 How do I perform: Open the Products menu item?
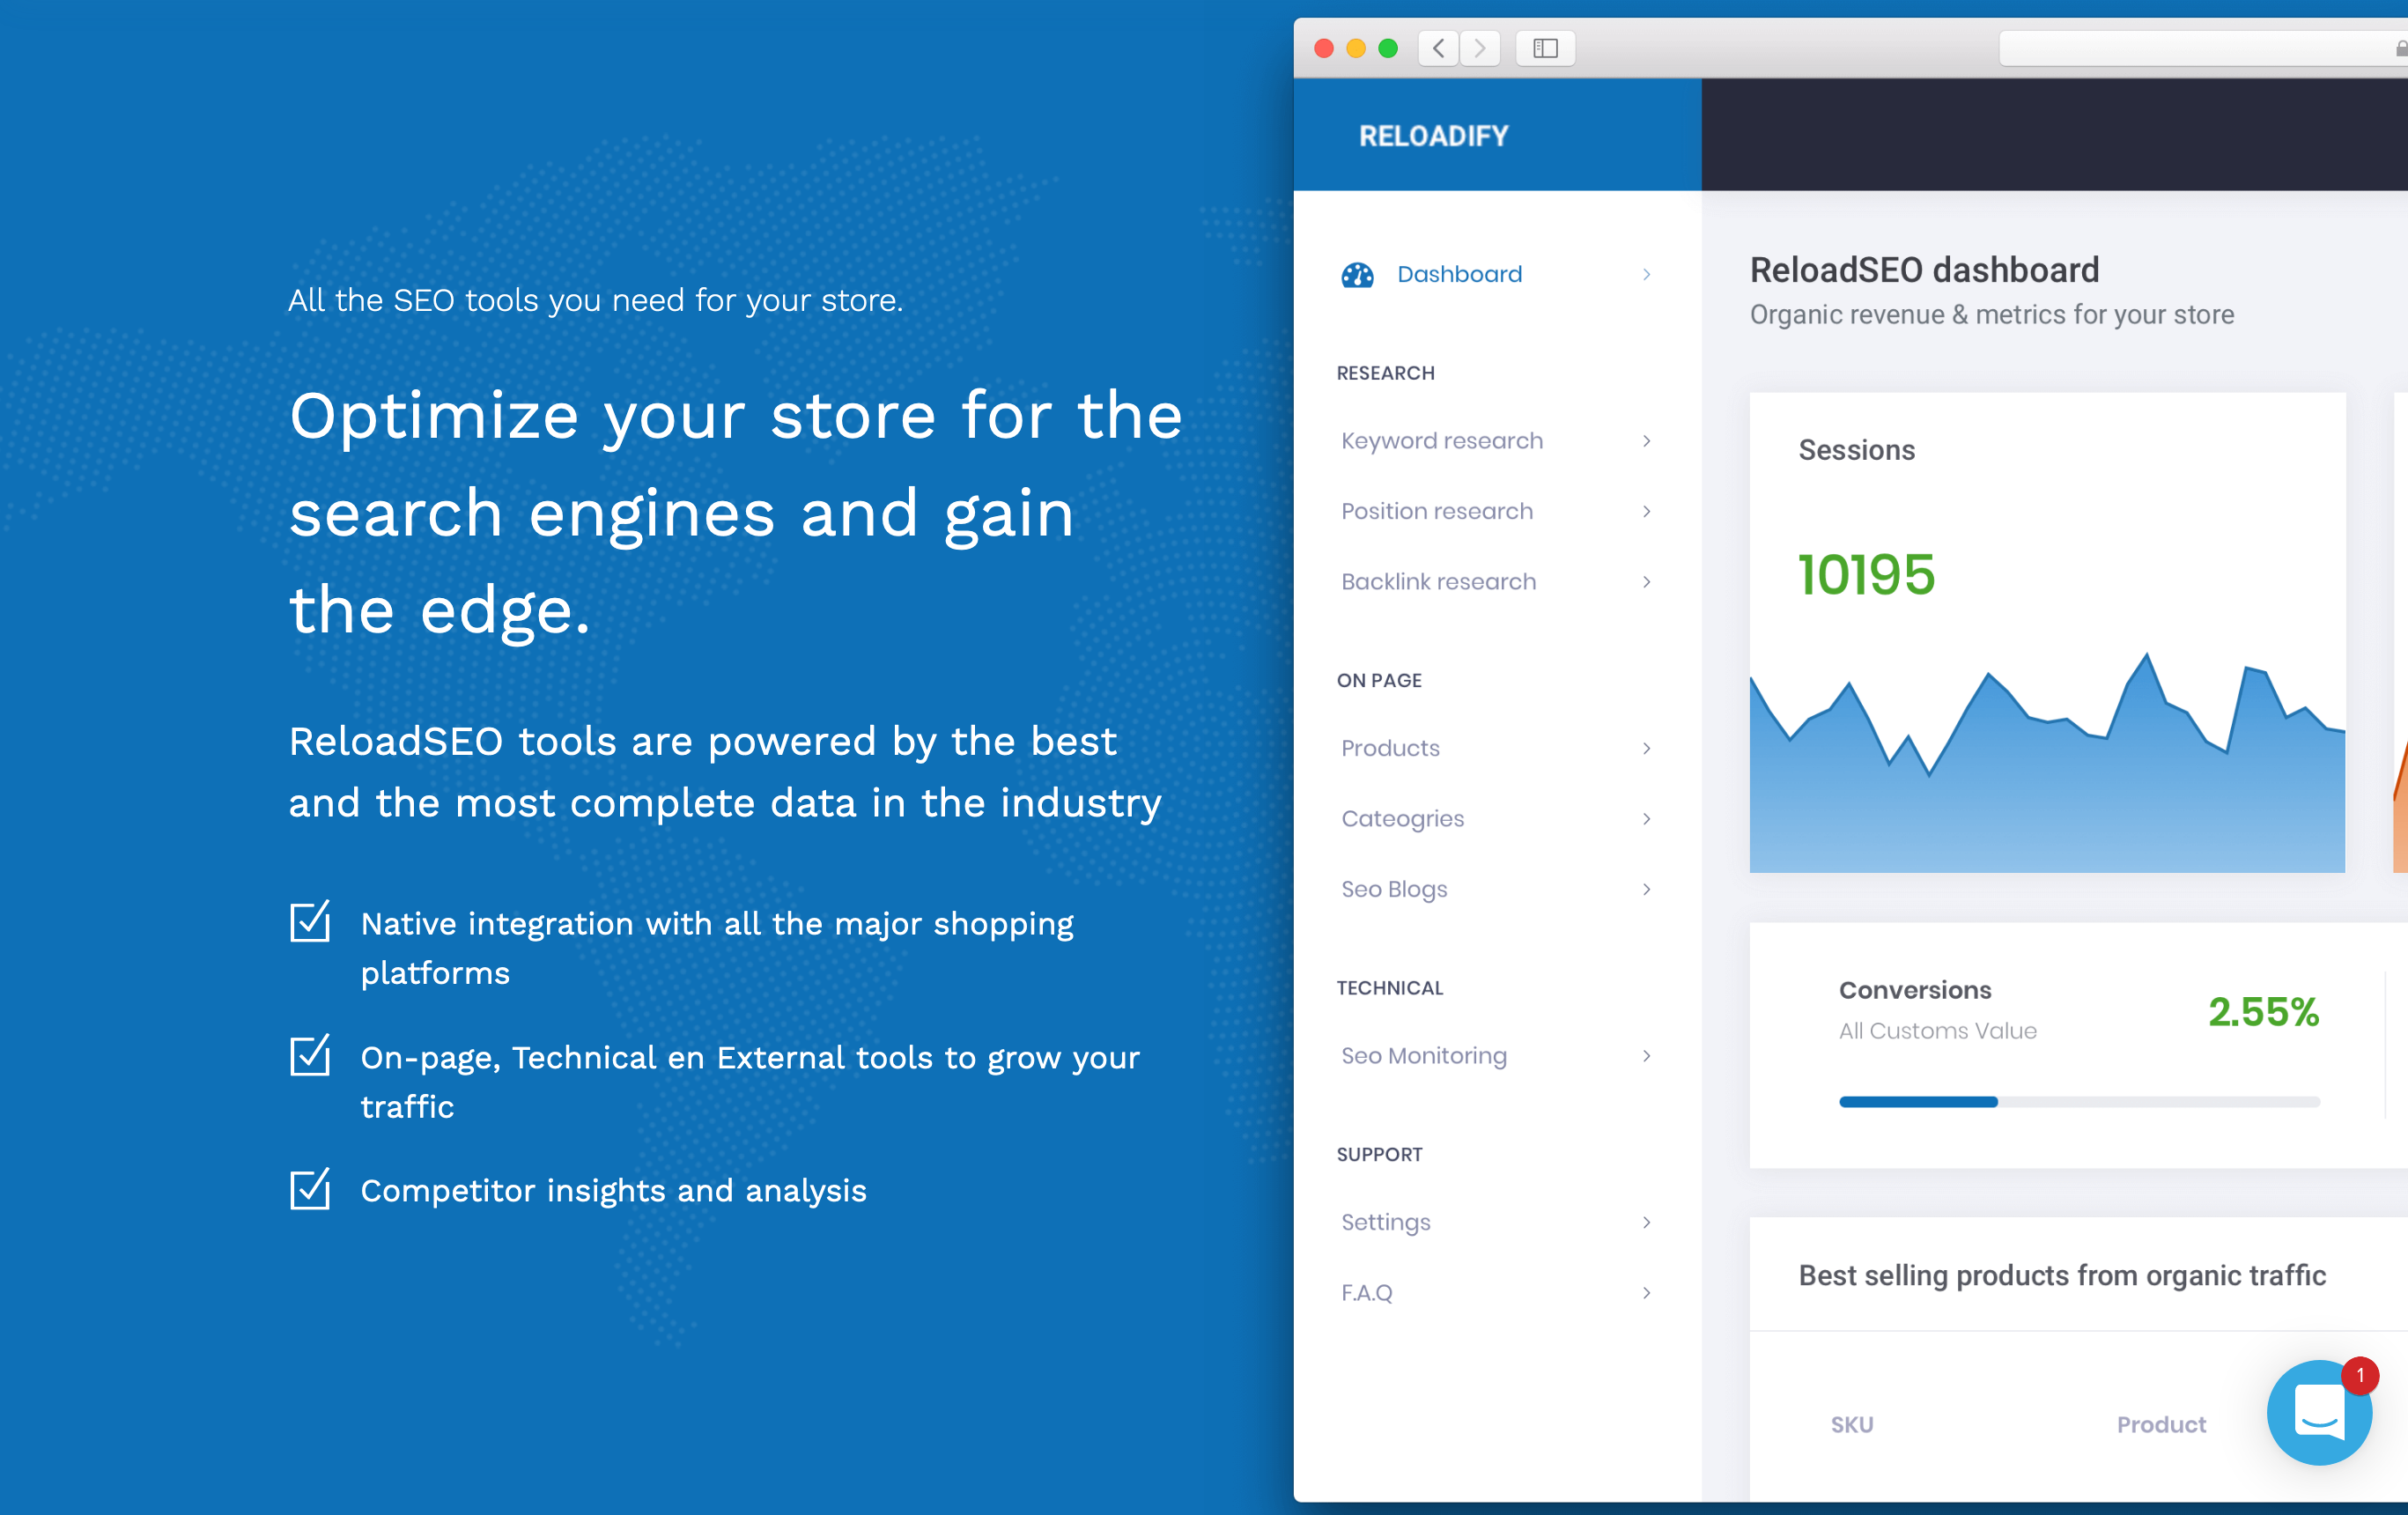coord(1390,748)
